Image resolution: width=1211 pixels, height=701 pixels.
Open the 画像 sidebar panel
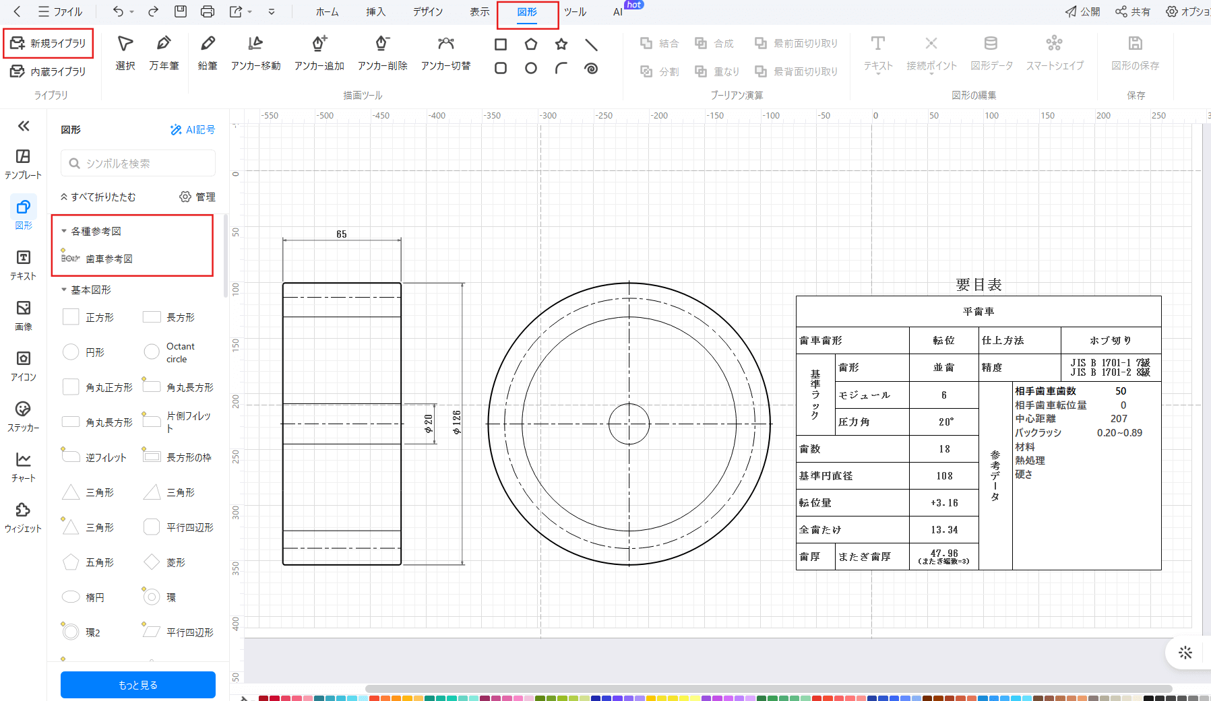click(23, 316)
